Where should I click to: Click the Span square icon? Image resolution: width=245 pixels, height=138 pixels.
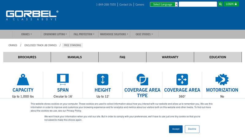[x=63, y=79]
